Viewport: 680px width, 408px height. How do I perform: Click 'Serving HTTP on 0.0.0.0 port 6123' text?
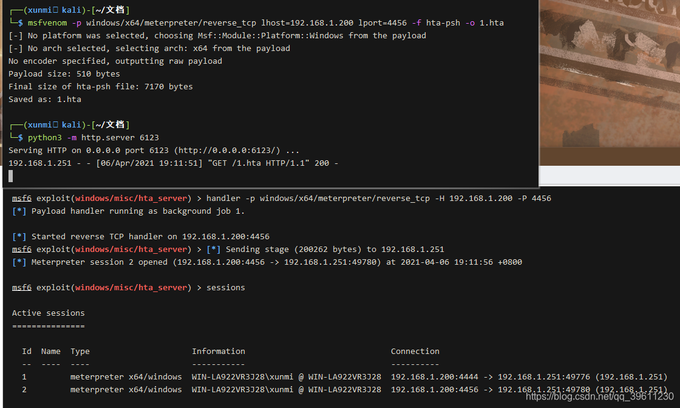tap(89, 151)
